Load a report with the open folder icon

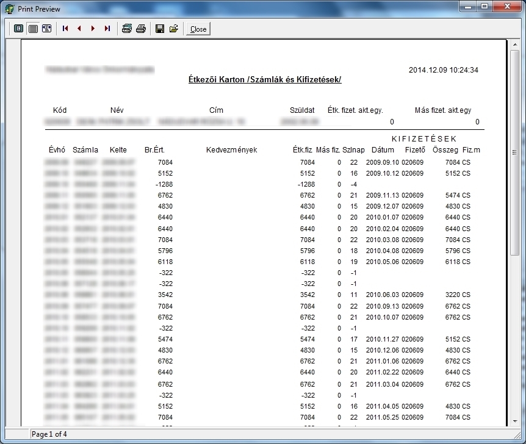point(174,29)
